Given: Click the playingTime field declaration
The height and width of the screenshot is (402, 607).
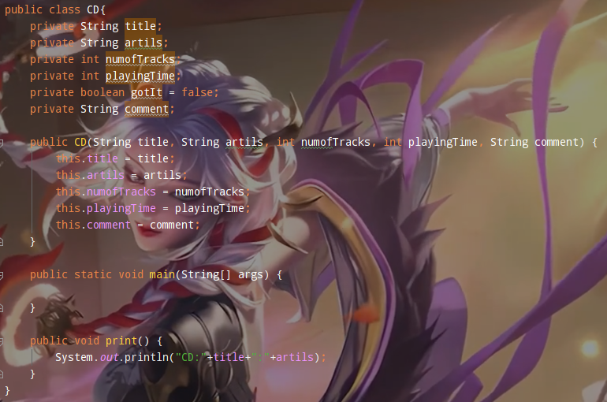Looking at the screenshot, I should [x=140, y=76].
